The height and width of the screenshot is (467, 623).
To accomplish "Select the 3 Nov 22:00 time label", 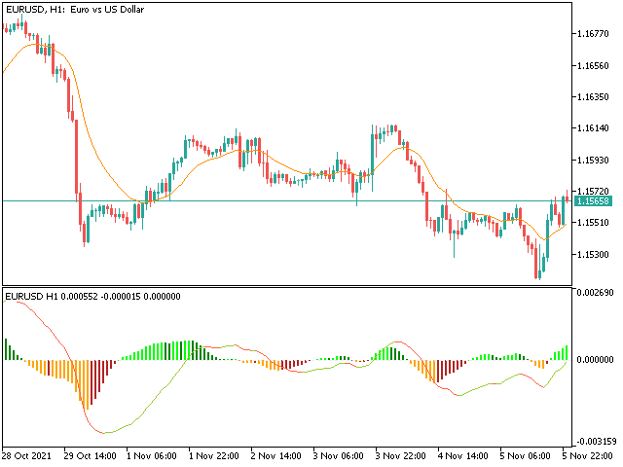I will pyautogui.click(x=402, y=455).
